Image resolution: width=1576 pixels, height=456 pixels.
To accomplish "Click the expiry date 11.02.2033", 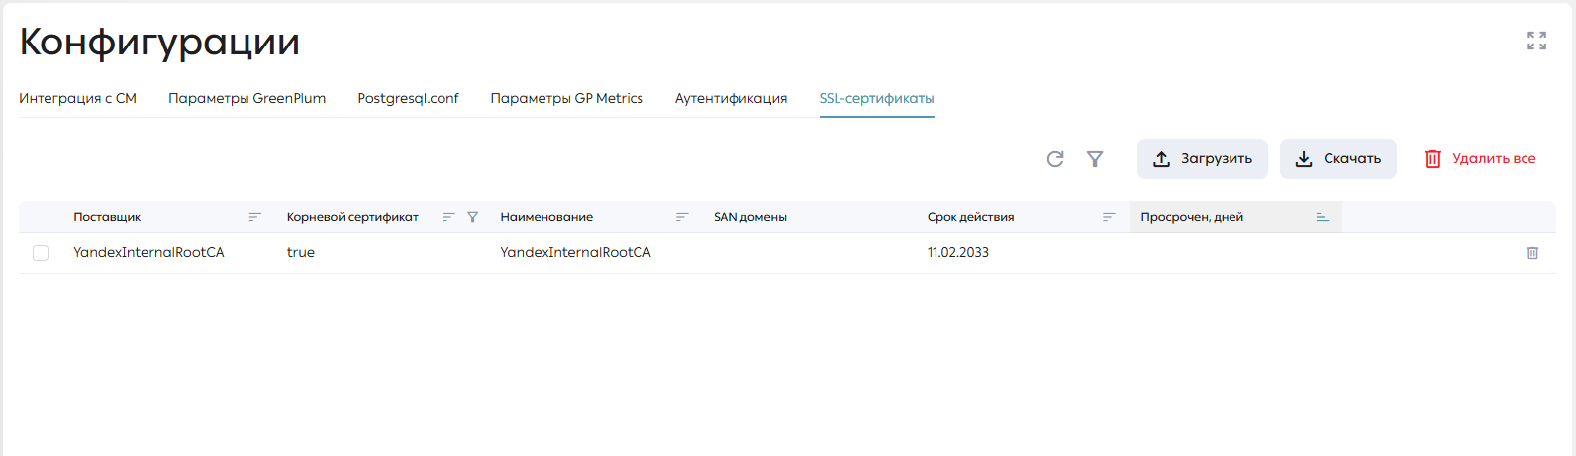I will tap(958, 253).
